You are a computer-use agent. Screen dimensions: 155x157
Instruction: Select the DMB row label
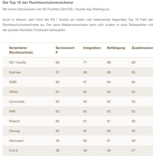click(13, 82)
